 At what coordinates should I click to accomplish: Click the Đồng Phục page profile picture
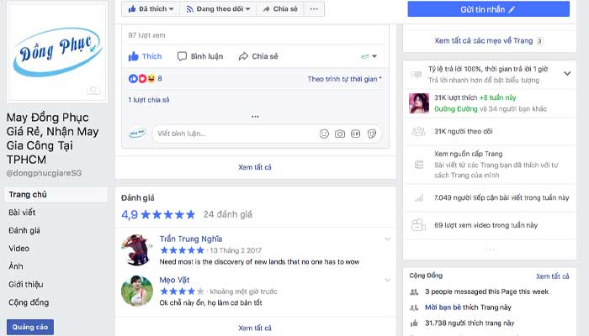[x=57, y=52]
